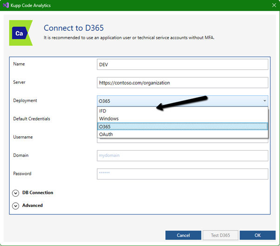
Task: Click the Kupp Code Analytics title bar
Action: coord(140,5)
